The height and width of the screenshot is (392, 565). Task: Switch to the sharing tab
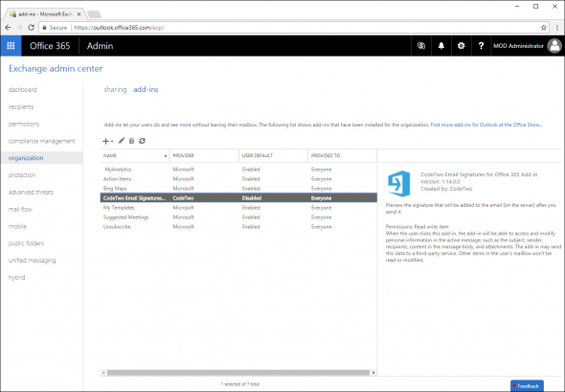pyautogui.click(x=115, y=89)
